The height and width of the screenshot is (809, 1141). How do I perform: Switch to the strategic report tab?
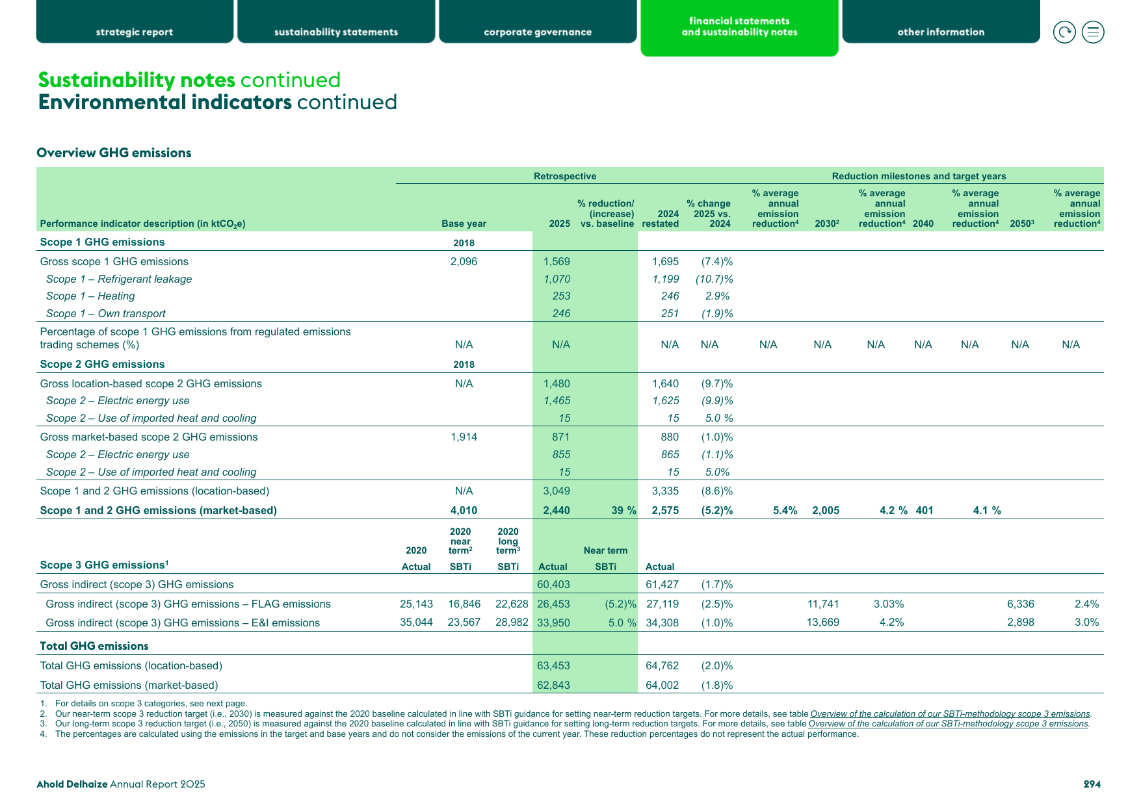click(x=135, y=21)
